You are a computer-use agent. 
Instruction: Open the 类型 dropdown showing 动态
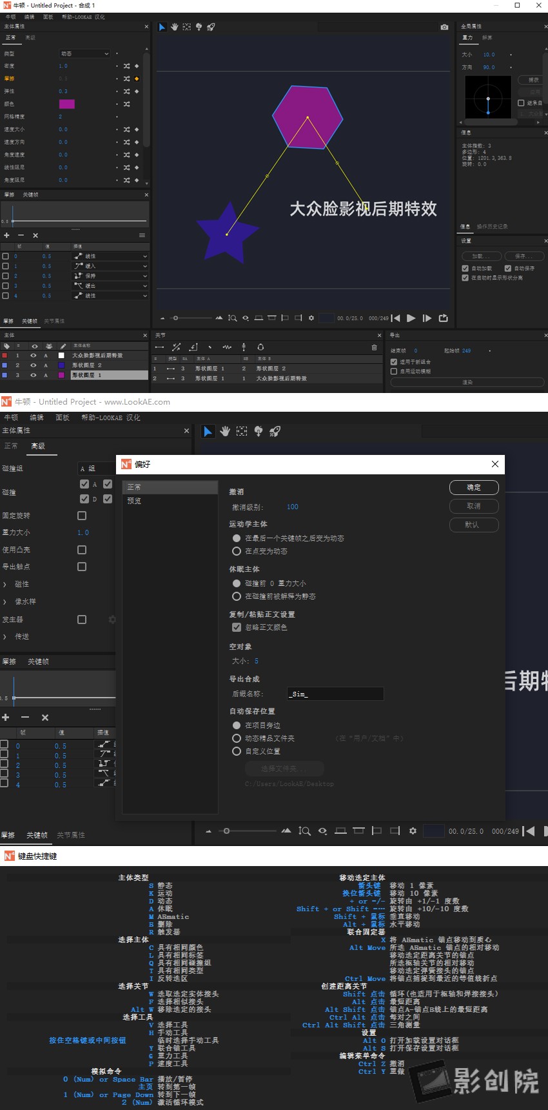click(84, 54)
